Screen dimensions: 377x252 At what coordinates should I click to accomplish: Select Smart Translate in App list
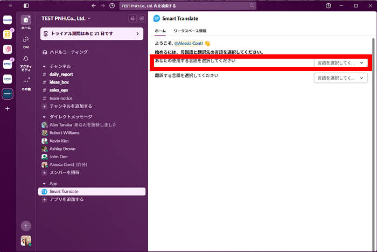pos(92,191)
